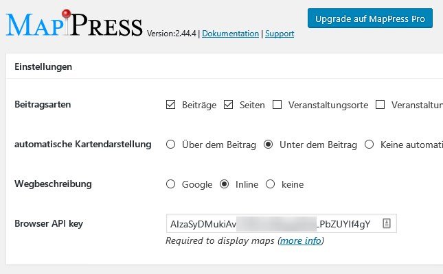This screenshot has height=274, width=443.
Task: Uncheck the Beiträge checkbox
Action: (170, 105)
